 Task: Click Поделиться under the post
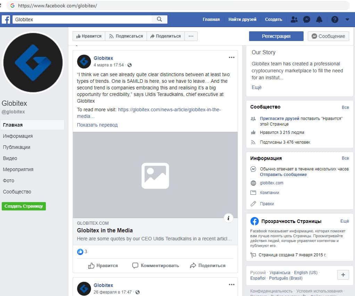208,265
